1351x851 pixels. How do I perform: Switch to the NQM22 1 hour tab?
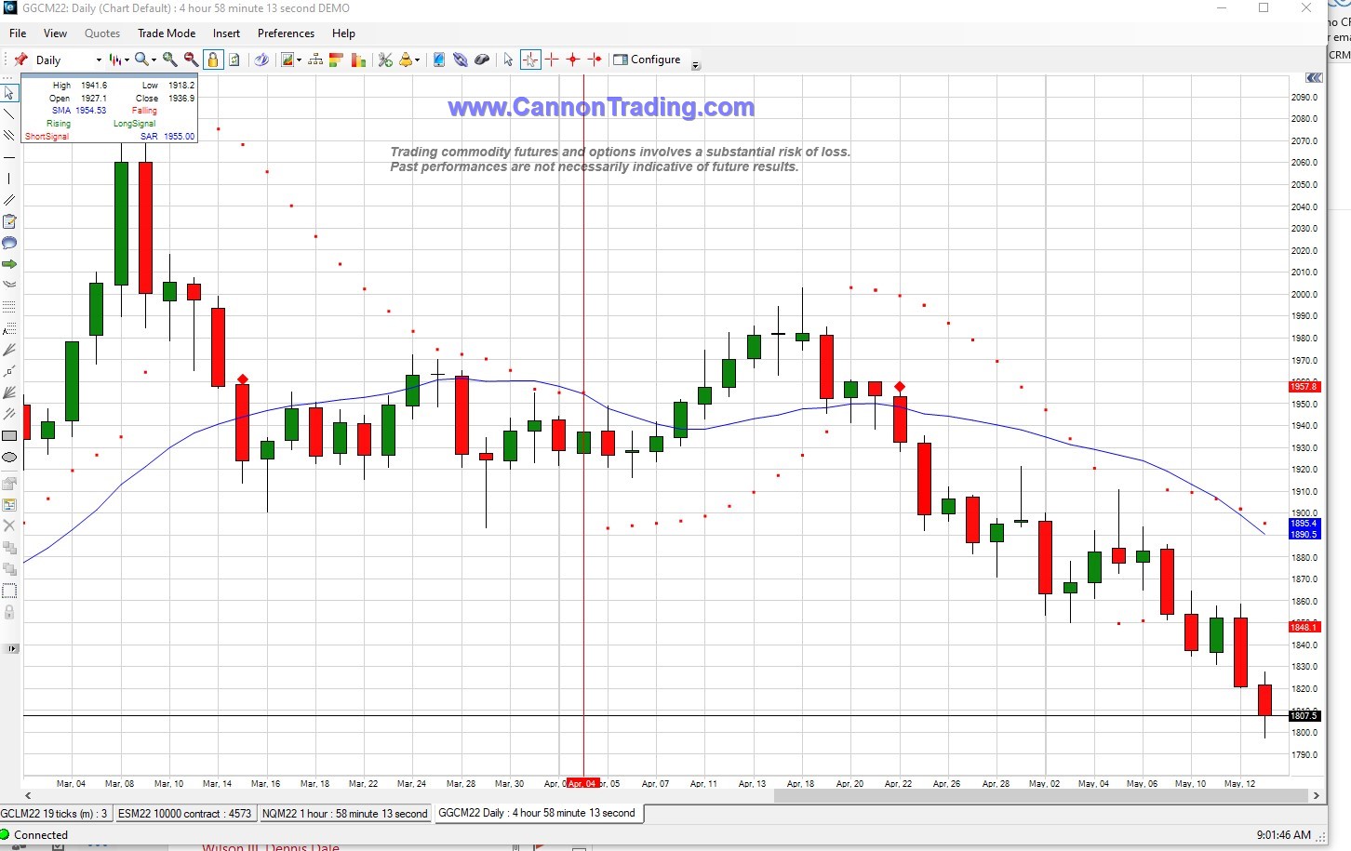coord(344,814)
